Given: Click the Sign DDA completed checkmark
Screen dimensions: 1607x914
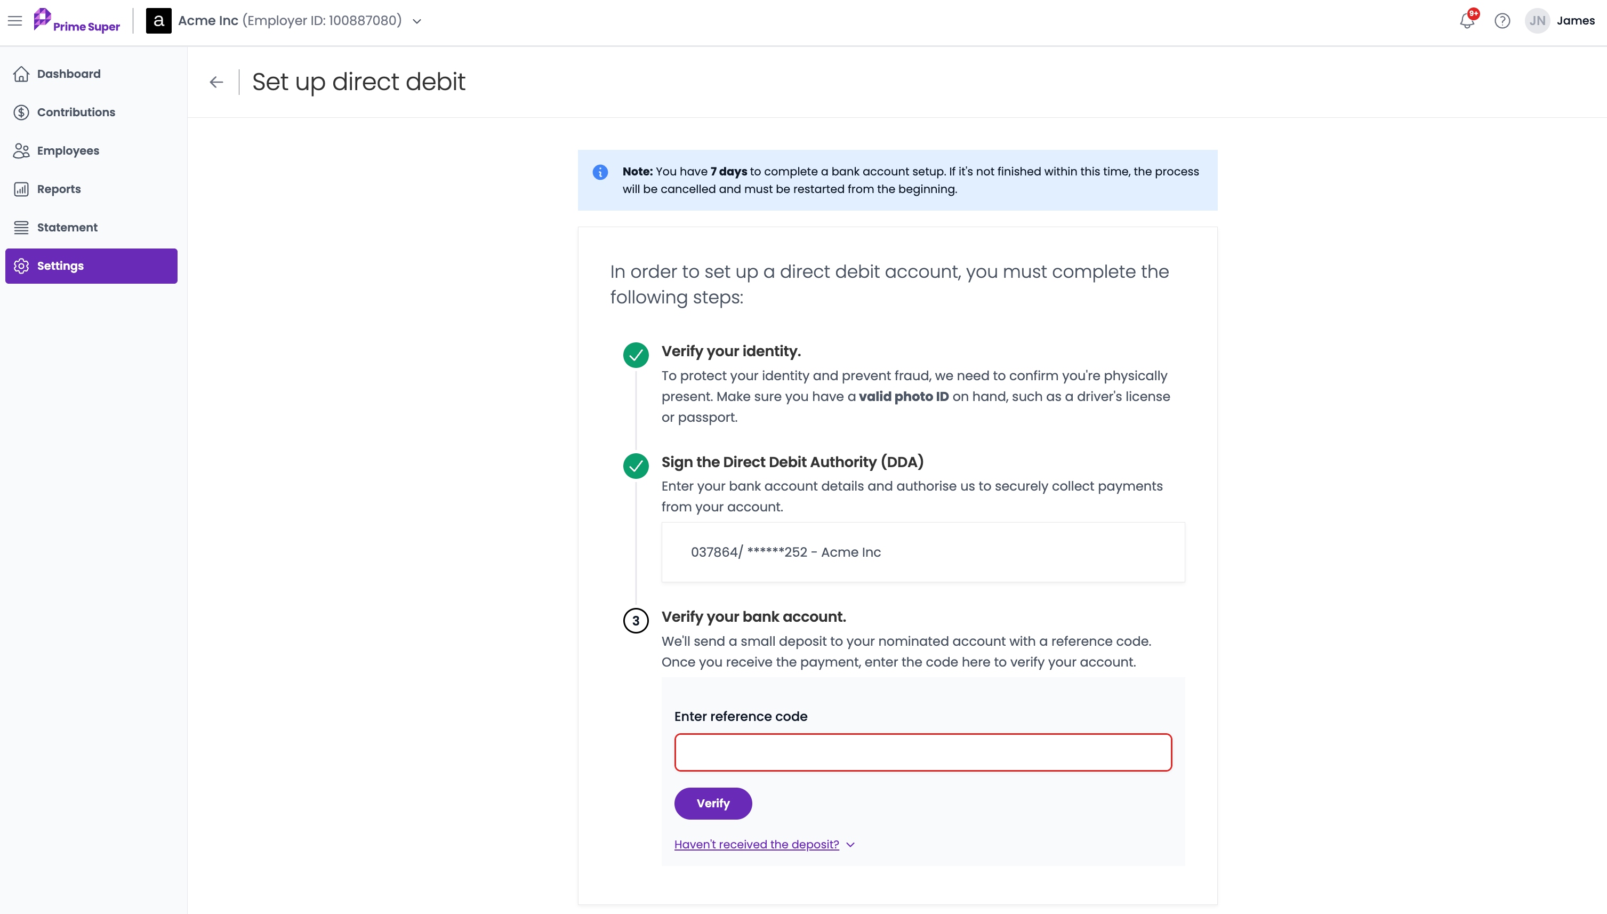Looking at the screenshot, I should pyautogui.click(x=636, y=466).
